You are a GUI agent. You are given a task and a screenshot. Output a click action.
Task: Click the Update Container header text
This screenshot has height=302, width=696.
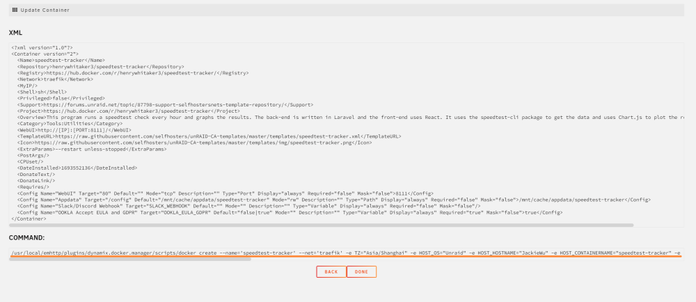[45, 10]
